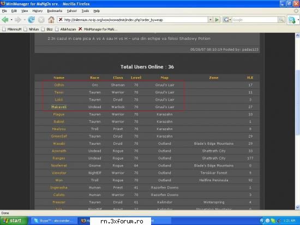The image size is (300, 225).
Task: Click the Firefox icon in title bar
Action: [3, 3]
